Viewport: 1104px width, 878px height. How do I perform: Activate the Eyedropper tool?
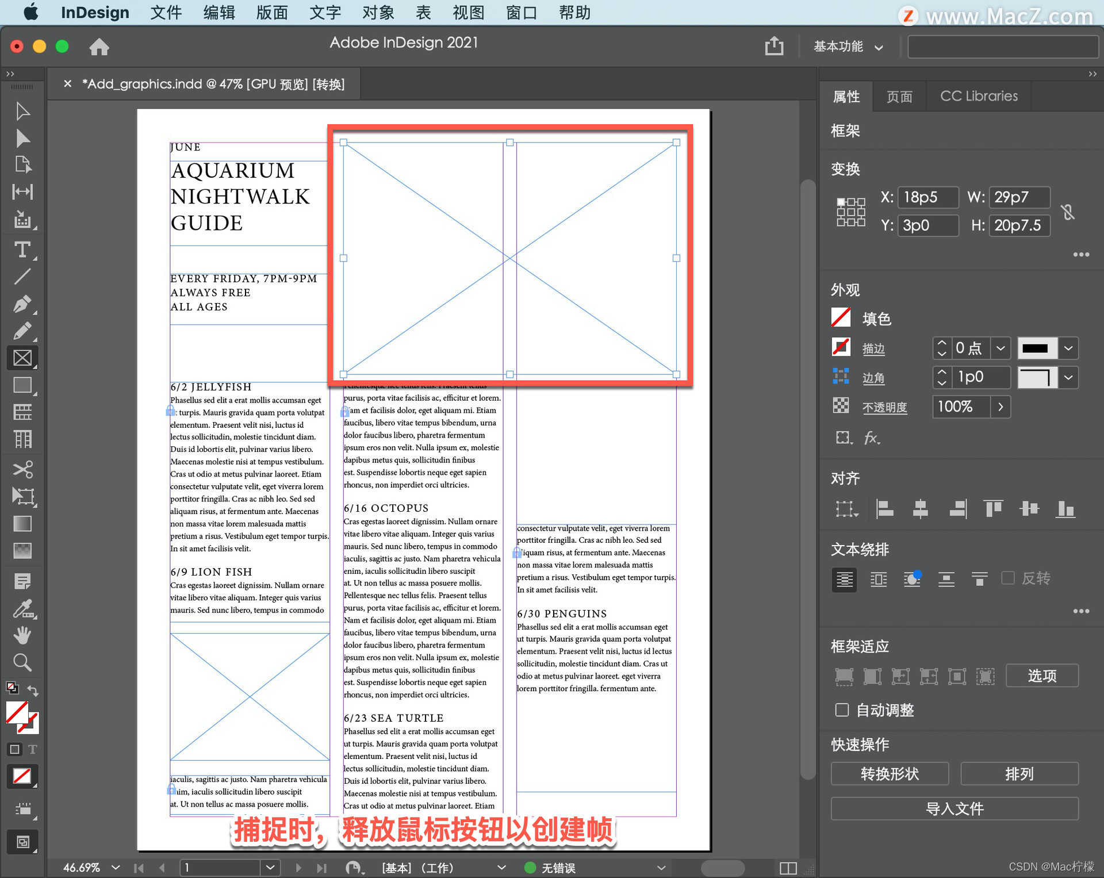coord(22,608)
